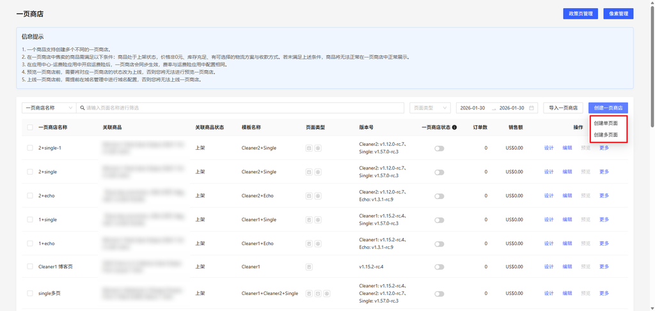
Task: Click the calendar icon in date range field
Action: click(532, 108)
